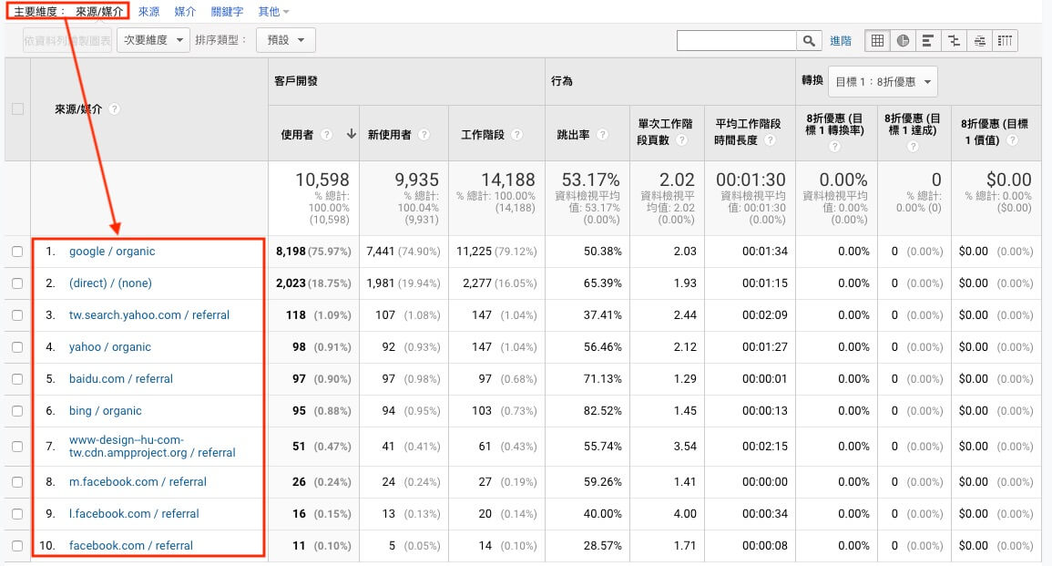Select the pivot table view icon
The height and width of the screenshot is (566, 1052).
1005,41
